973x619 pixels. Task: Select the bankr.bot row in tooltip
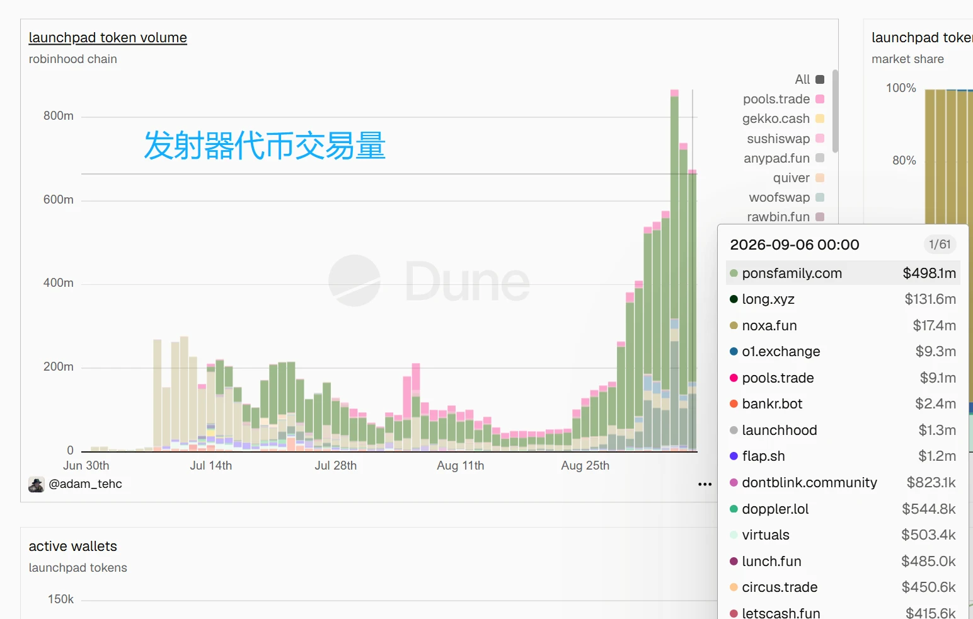pos(843,404)
